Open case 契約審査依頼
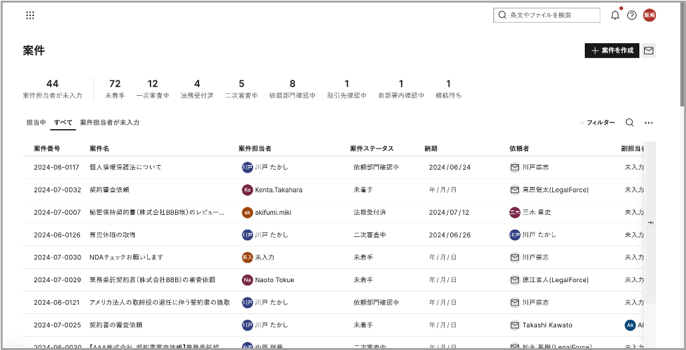This screenshot has height=350, width=686. click(109, 190)
